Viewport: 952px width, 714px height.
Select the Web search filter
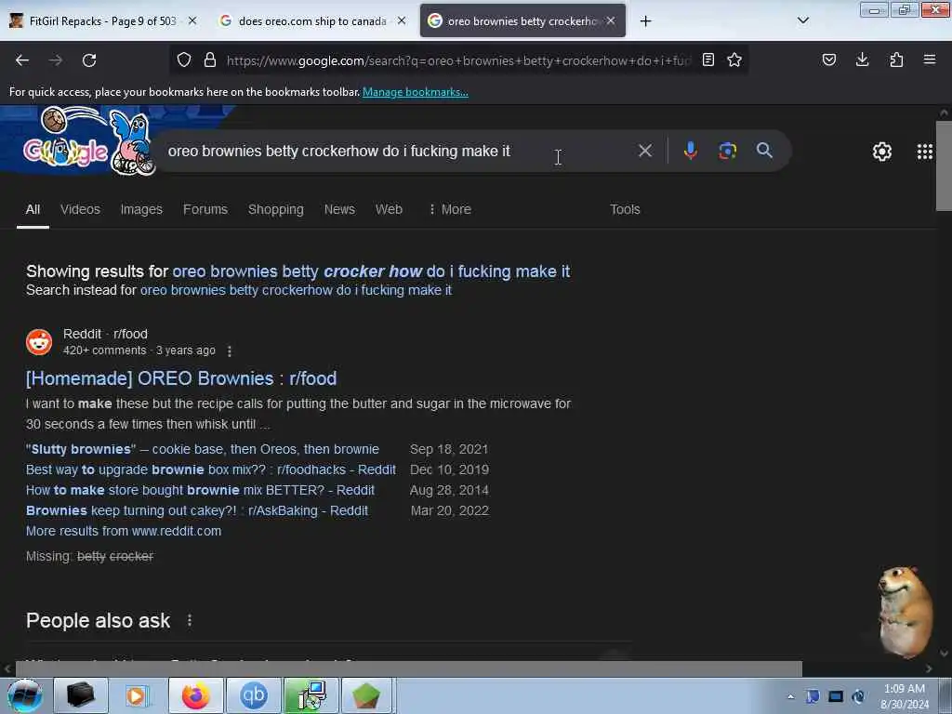point(389,209)
